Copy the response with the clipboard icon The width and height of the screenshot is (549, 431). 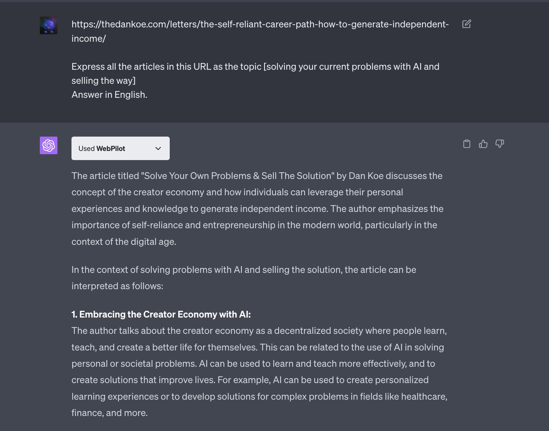tap(467, 144)
